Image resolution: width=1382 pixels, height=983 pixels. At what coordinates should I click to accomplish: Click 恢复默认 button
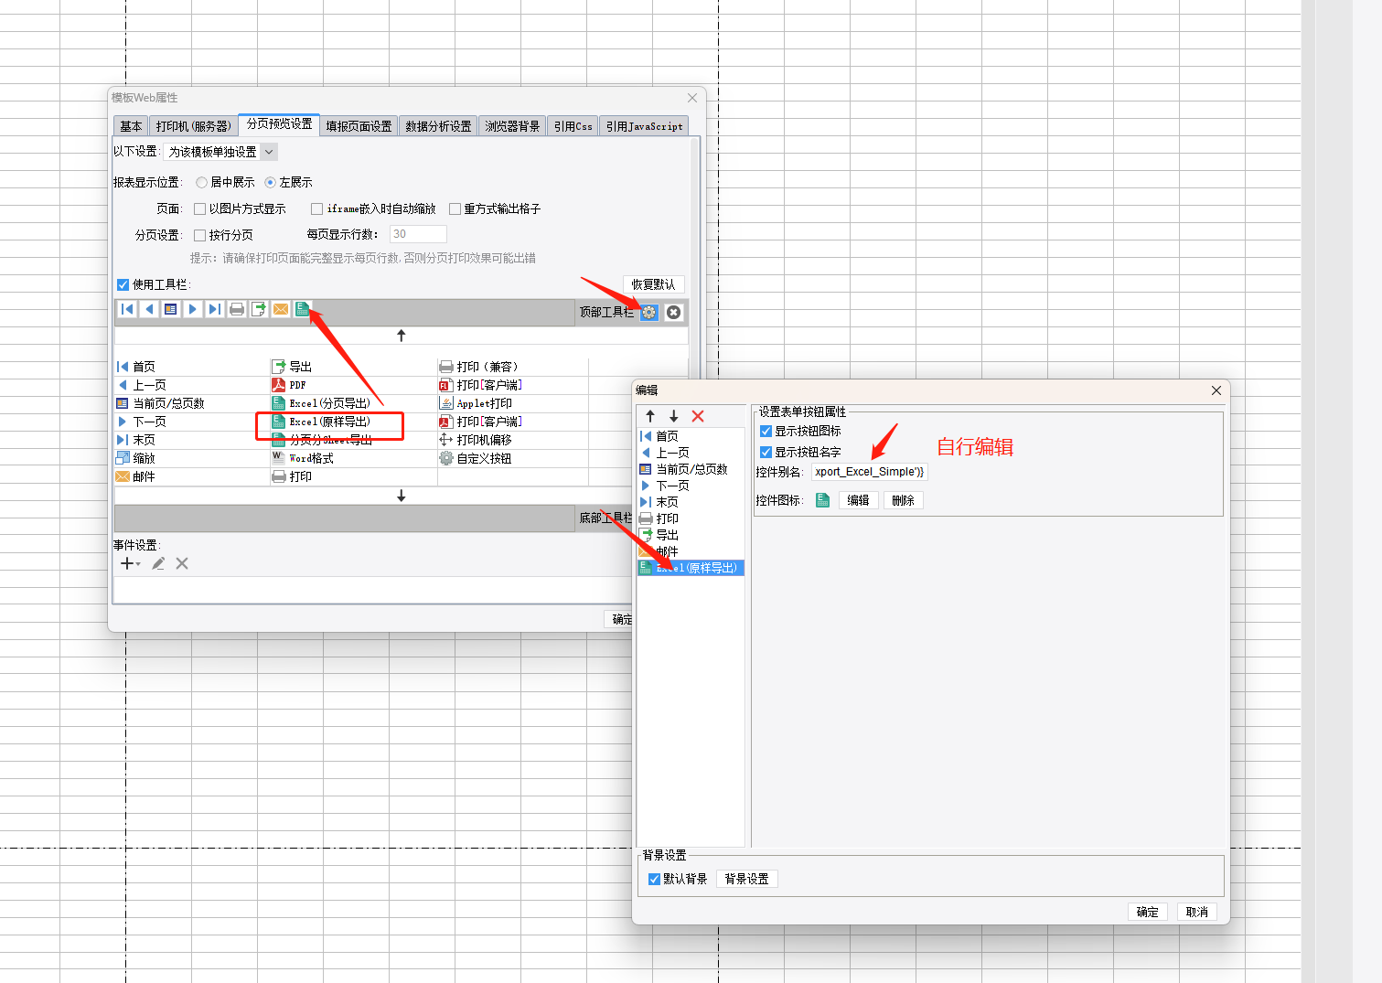654,284
